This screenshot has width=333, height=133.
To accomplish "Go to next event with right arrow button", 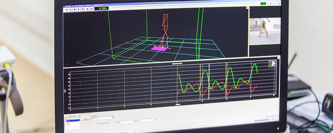I will pos(91,9).
